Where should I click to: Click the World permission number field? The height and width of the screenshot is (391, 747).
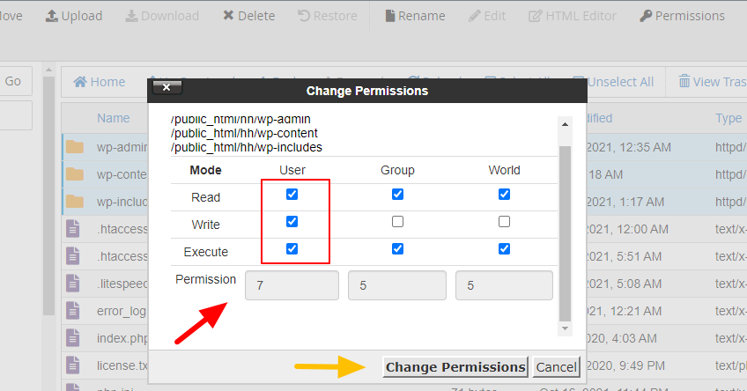tap(504, 285)
